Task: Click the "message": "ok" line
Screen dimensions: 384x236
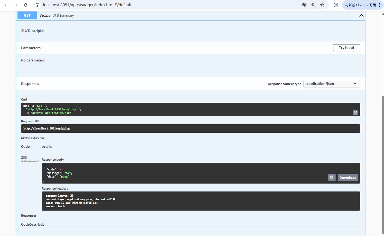Action: 59,173
